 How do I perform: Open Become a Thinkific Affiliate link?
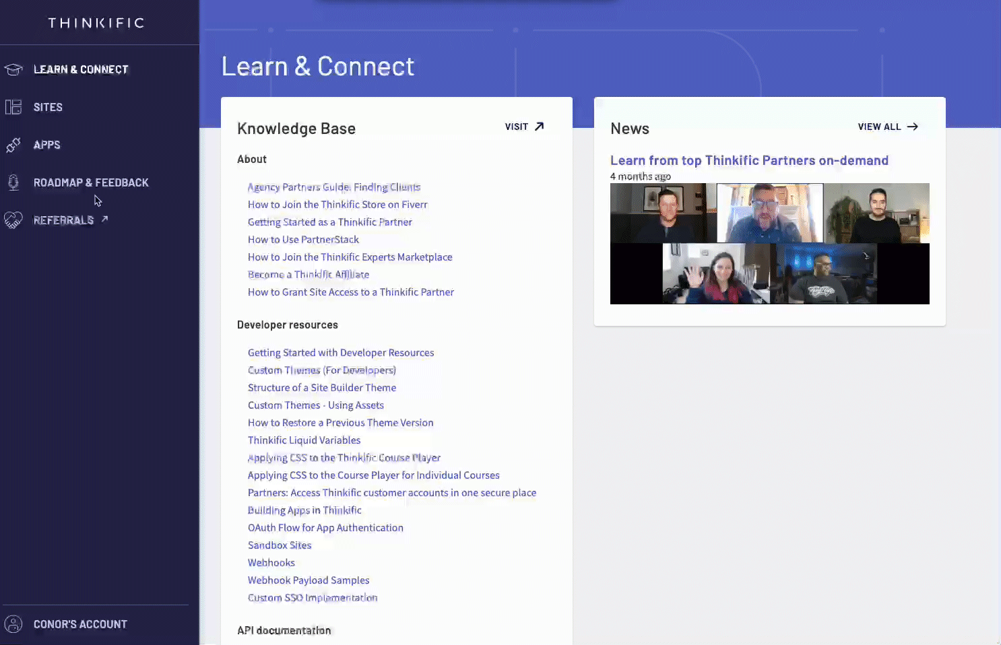pyautogui.click(x=309, y=275)
